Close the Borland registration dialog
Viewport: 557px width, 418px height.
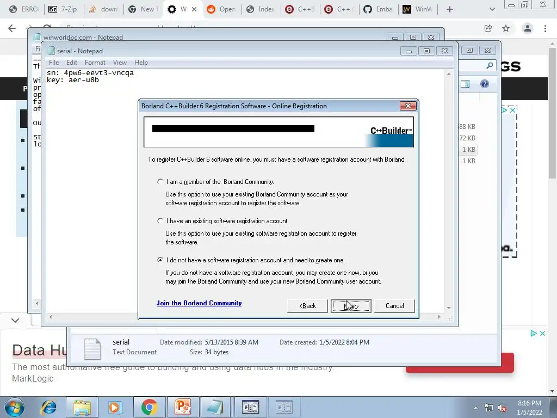pos(408,106)
